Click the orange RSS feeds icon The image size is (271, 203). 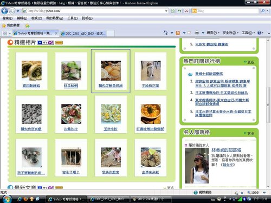point(178,33)
